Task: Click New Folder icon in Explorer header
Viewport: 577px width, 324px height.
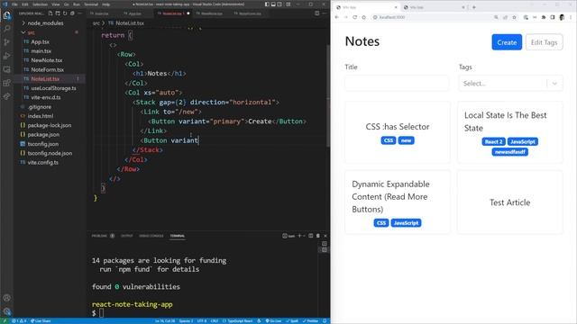Action: (58, 13)
